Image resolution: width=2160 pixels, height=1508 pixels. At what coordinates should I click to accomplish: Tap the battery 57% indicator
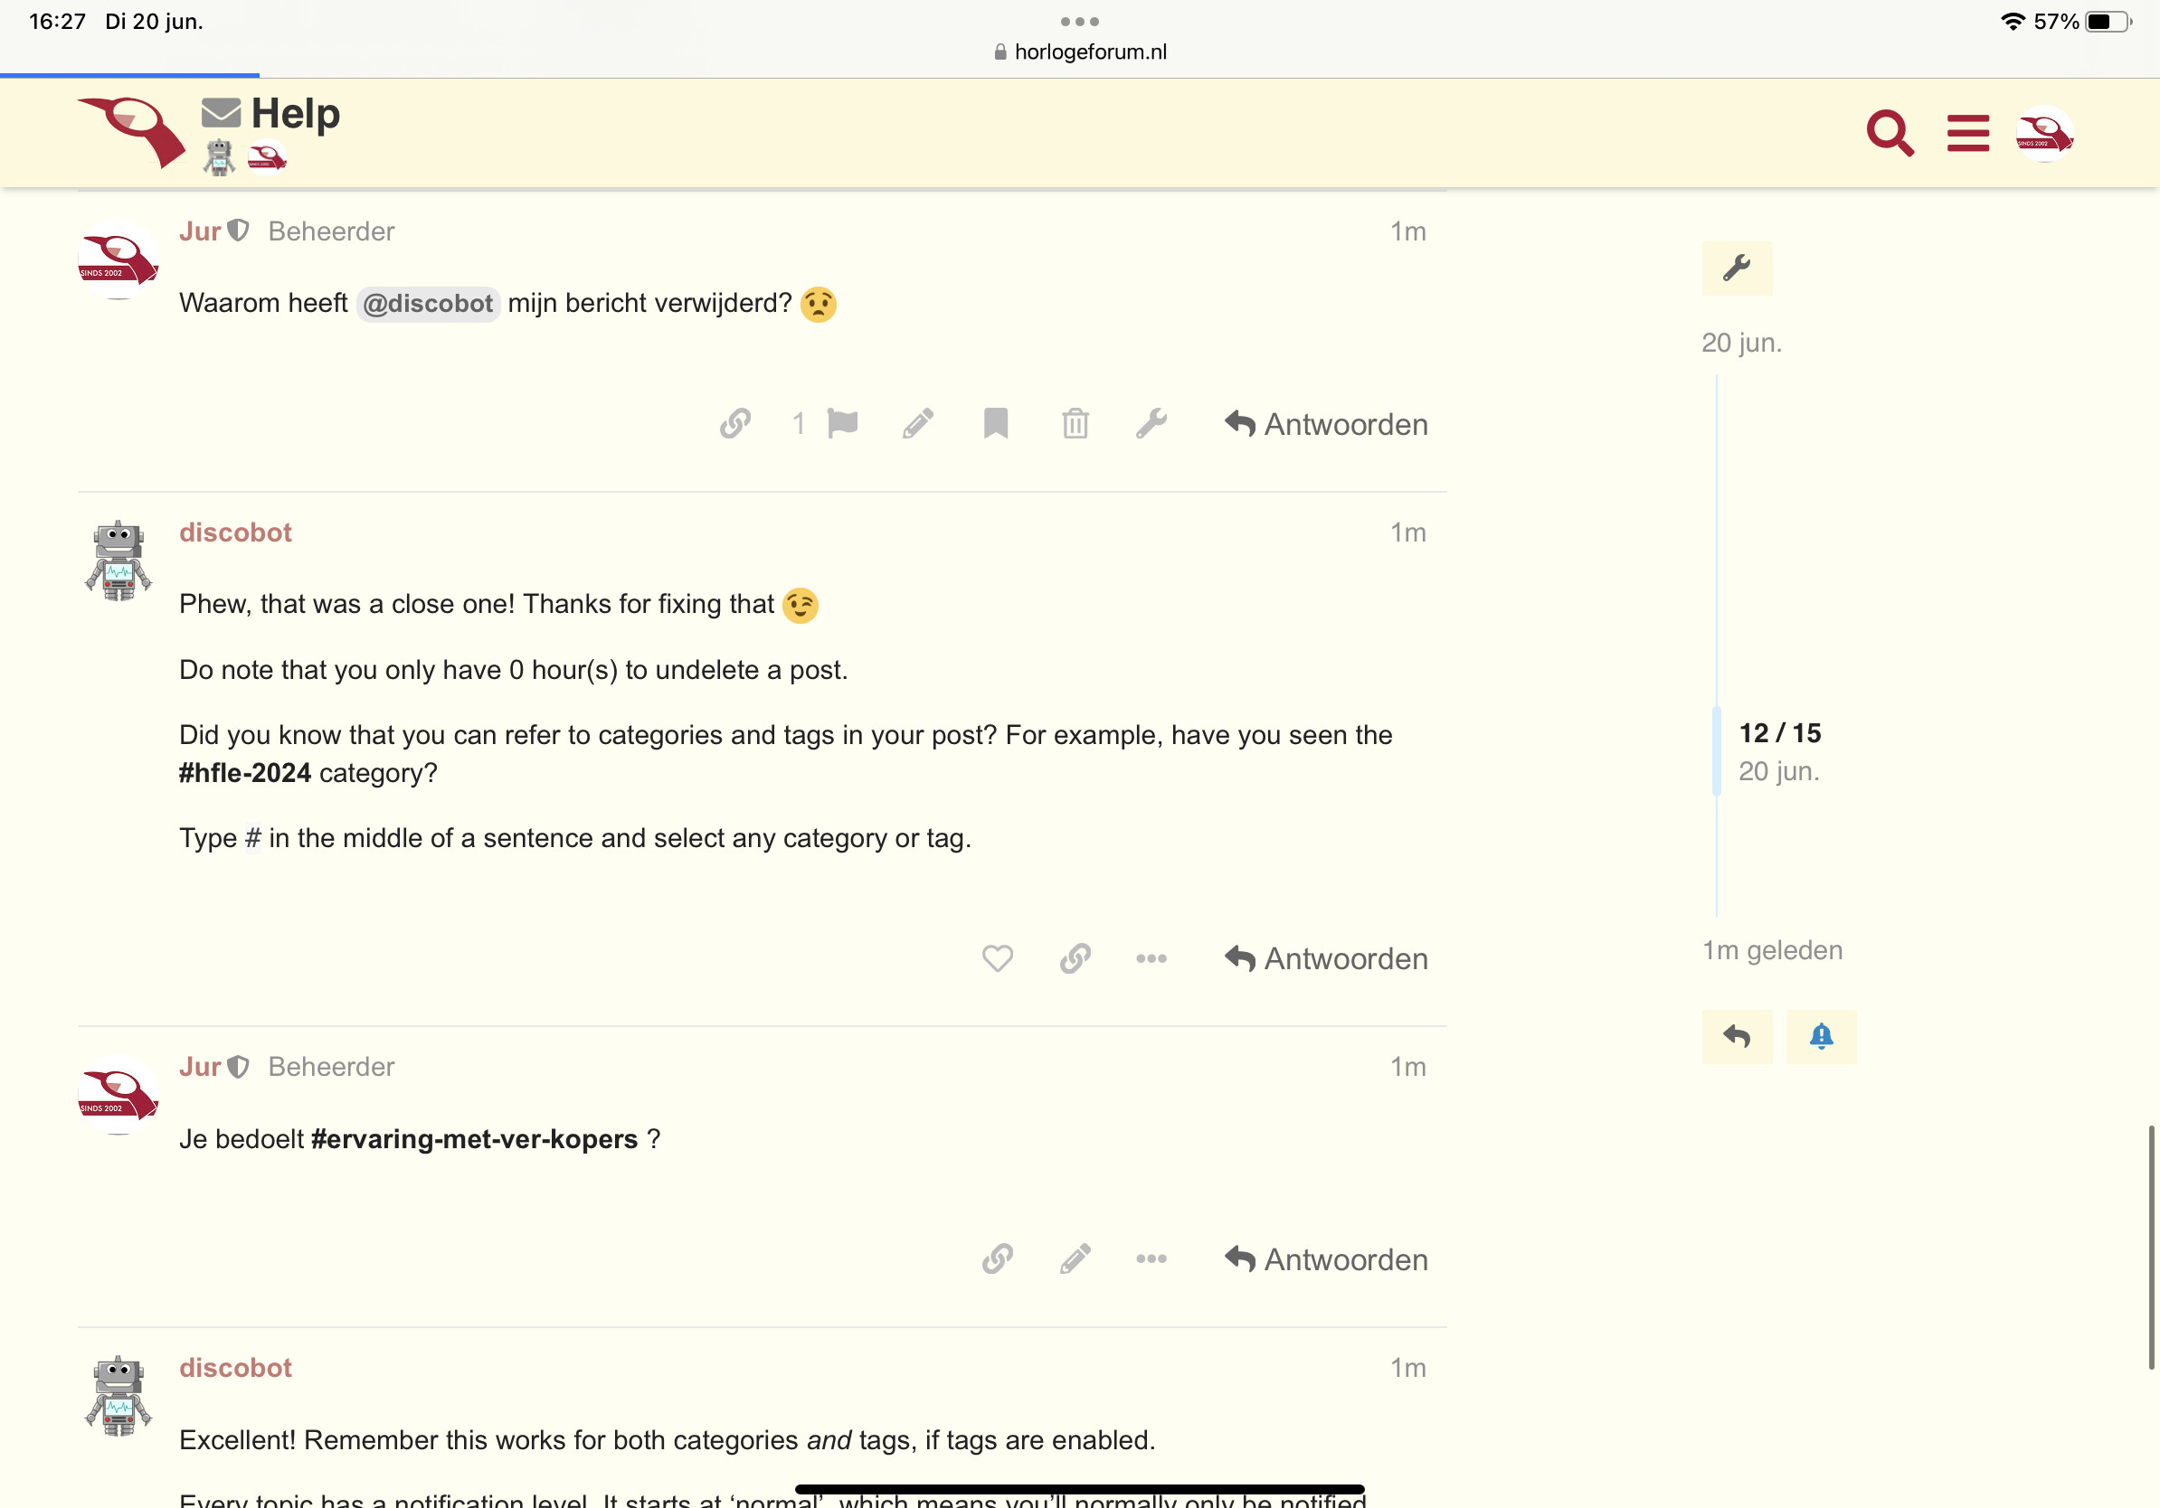pos(2085,21)
